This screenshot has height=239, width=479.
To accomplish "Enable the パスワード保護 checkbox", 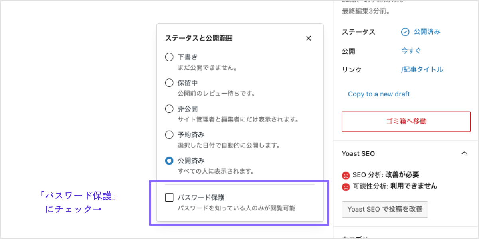I will 169,197.
